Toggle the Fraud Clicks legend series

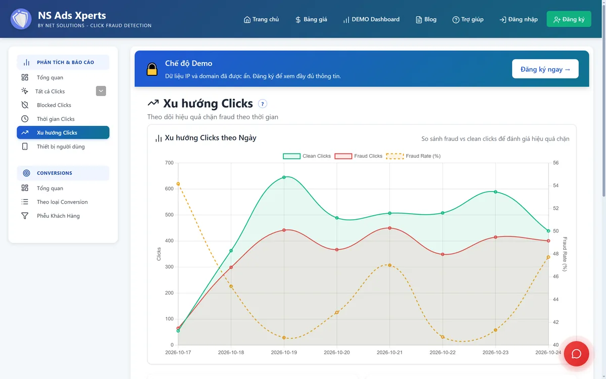(359, 156)
